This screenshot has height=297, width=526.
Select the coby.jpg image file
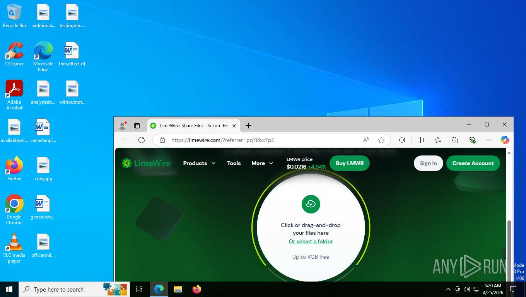(43, 169)
